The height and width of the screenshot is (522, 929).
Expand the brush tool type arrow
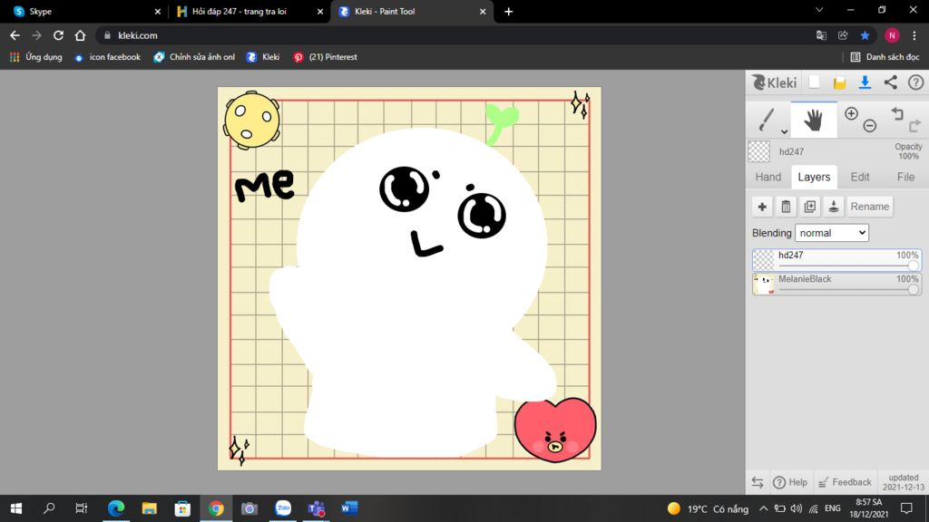click(x=784, y=131)
